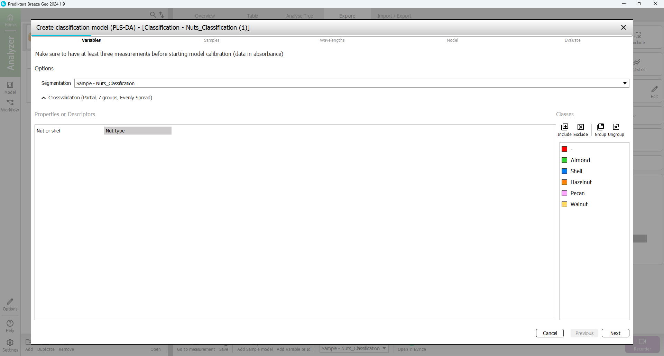Close the classification model dialog
Viewport: 664px width, 356px height.
(623, 27)
